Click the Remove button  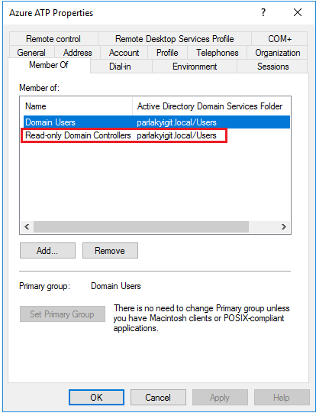(110, 251)
